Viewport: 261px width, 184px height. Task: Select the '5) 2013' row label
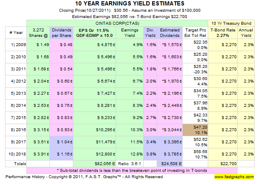point(16,93)
